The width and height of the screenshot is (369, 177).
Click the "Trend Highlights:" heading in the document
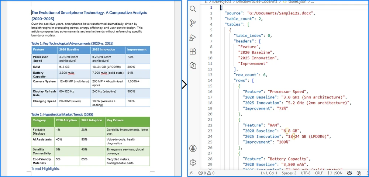[x=45, y=169]
